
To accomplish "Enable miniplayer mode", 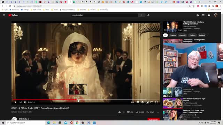I will 147,102.
